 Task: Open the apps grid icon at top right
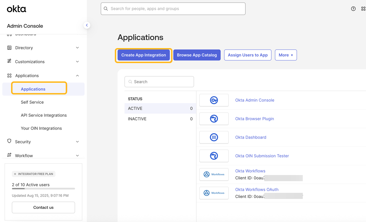363,9
